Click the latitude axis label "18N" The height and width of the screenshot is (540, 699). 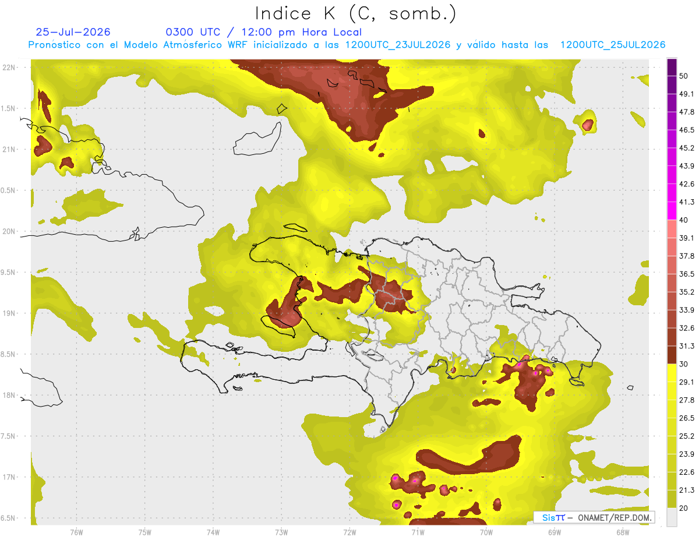coord(9,396)
